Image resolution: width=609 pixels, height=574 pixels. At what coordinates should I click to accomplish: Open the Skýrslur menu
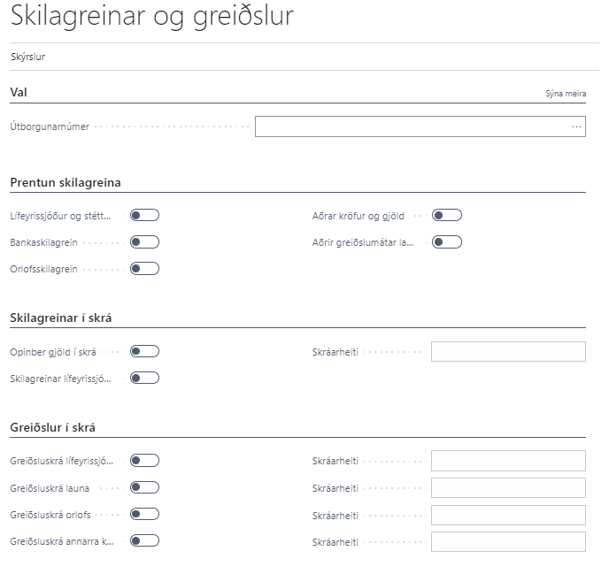click(27, 57)
